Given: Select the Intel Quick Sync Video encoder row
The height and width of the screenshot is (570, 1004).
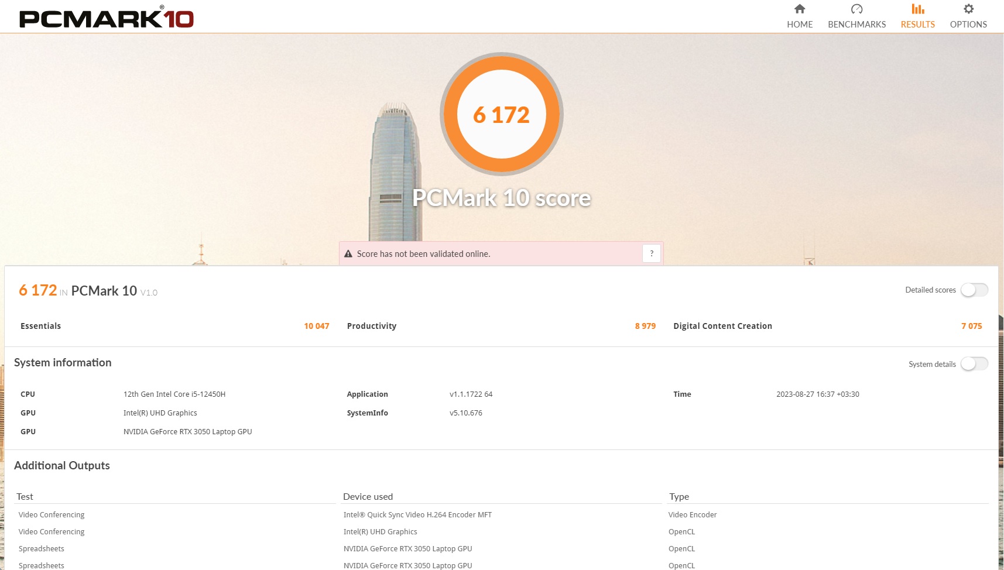Looking at the screenshot, I should (x=417, y=515).
